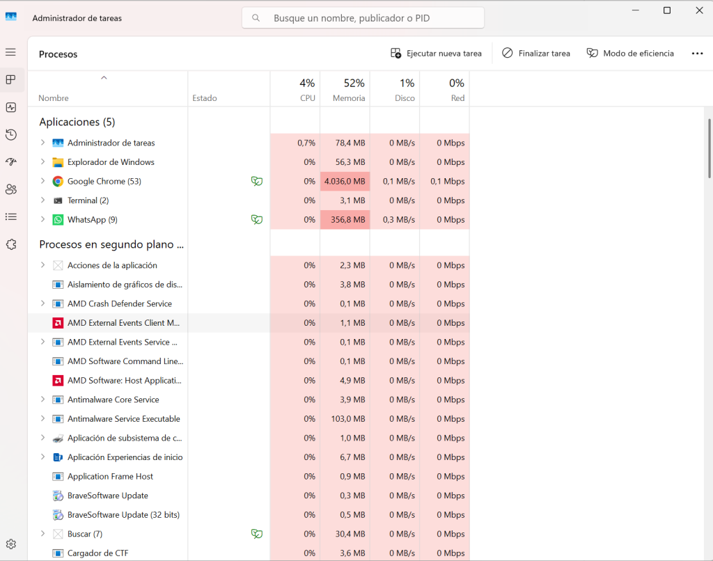Screen dimensions: 713x561
Task: Select WhatsApp's 356,8 MB memory cell
Action: click(x=345, y=219)
